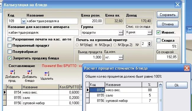Enable the Порционный продукт checkbox

pos(9,45)
